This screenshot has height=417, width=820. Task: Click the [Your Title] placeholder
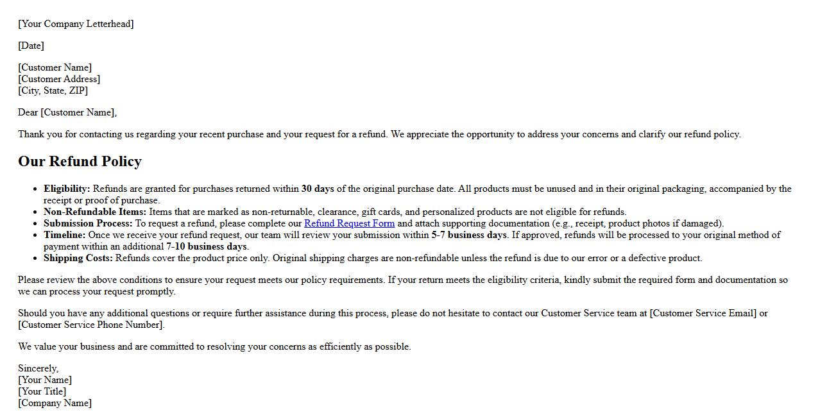42,391
